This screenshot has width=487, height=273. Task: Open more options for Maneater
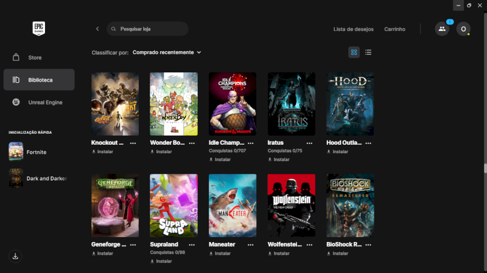[x=251, y=245]
